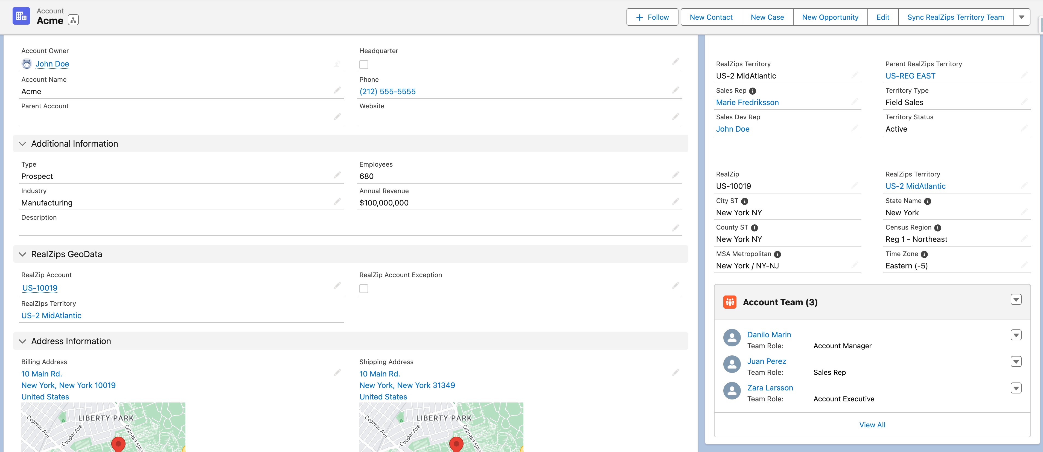
Task: Toggle the RealZip Account Exception checkbox
Action: tap(364, 289)
